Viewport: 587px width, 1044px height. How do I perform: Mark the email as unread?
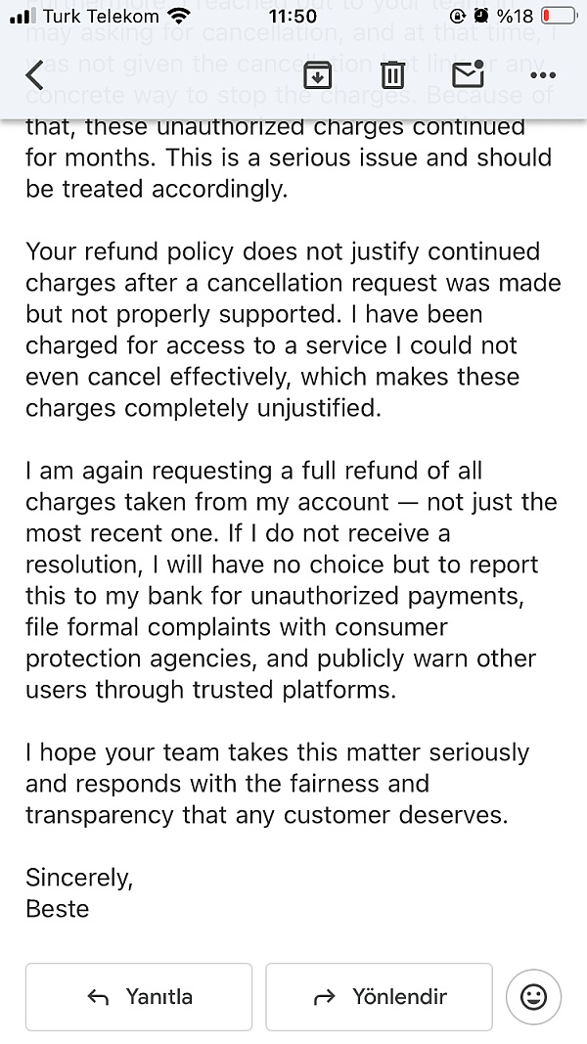[469, 74]
